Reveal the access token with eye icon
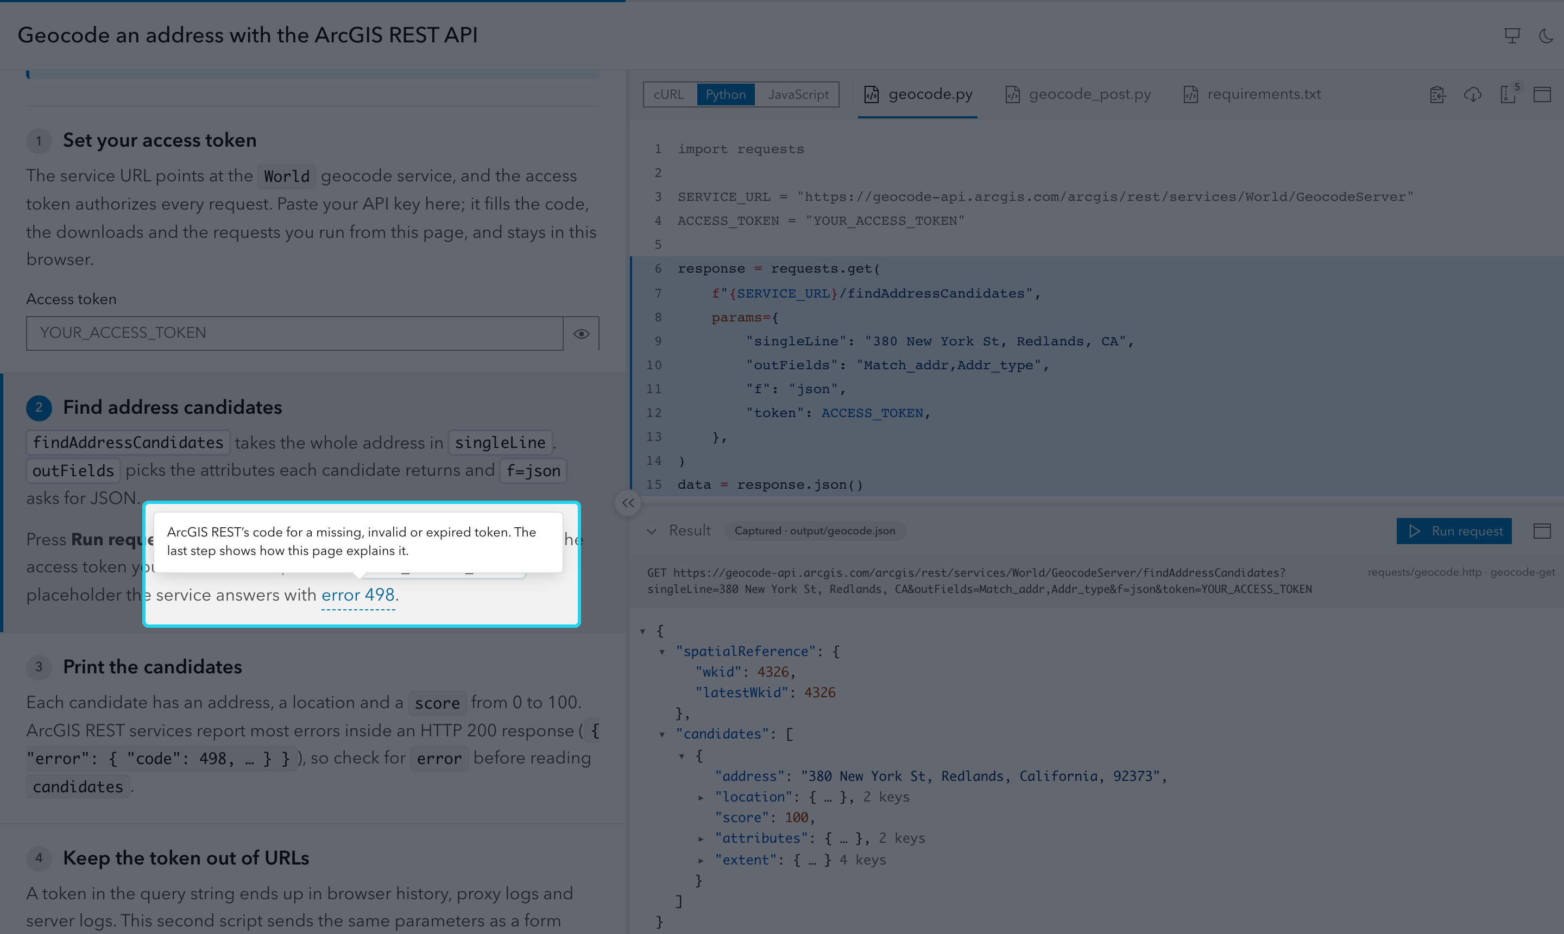The width and height of the screenshot is (1564, 934). click(x=581, y=333)
